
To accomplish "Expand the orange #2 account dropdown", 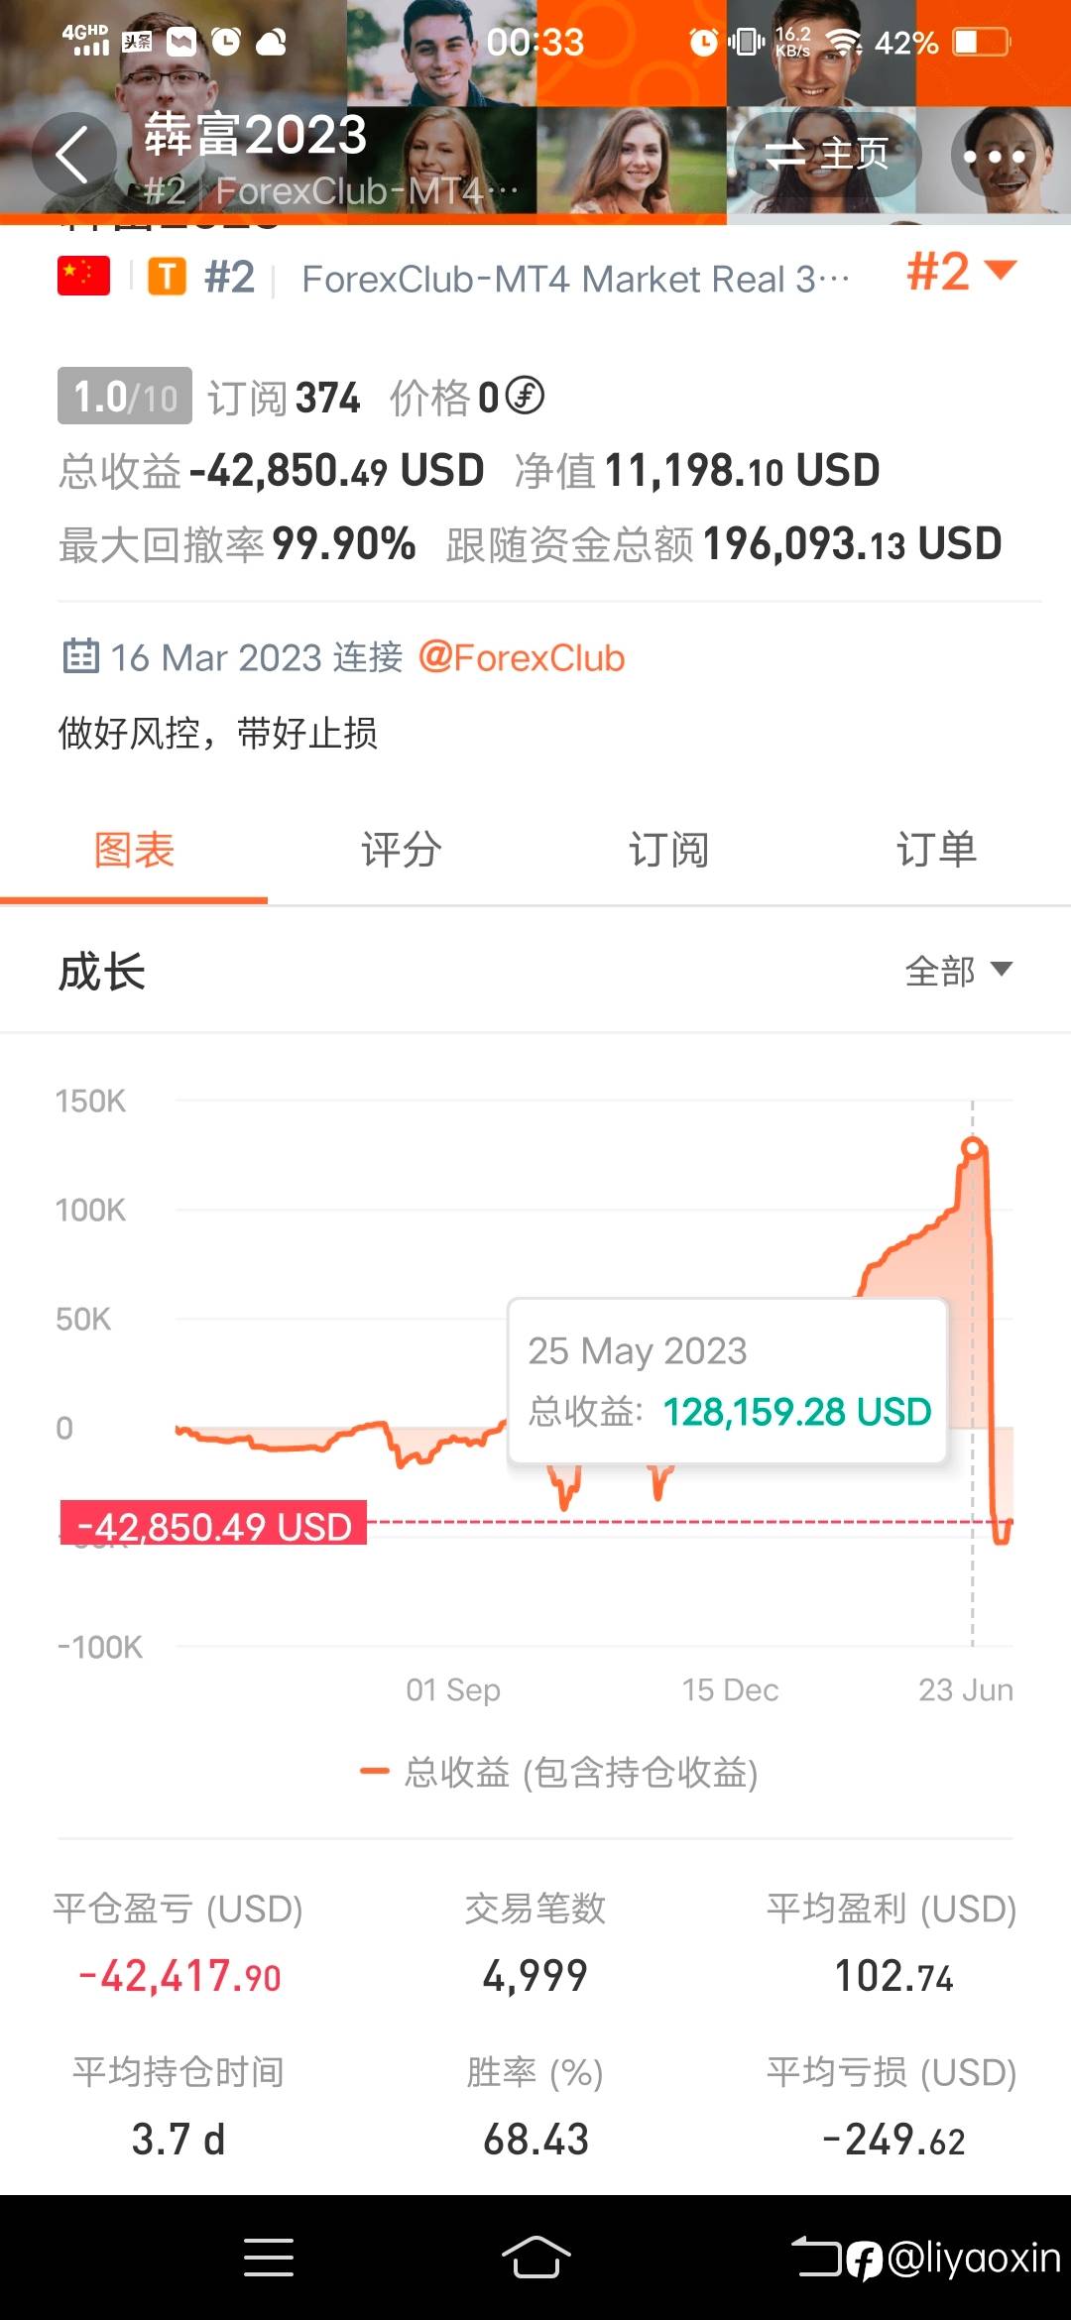I will coord(960,272).
